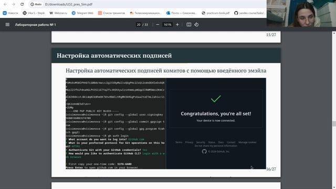The width and height of the screenshot is (336, 189).
Task: Open the Почта — Симонова bookmark
Action: tap(182, 13)
